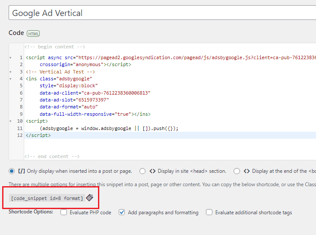This screenshot has height=235, width=316.
Task: Collapse the fold arrow on code line 1
Action: 10,58
